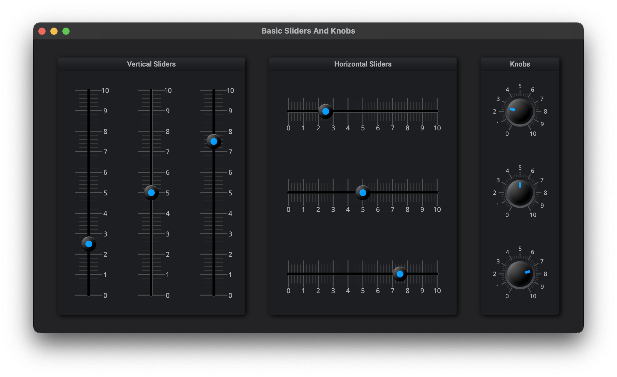Click the 10 label of the third vertical slider

click(x=230, y=91)
